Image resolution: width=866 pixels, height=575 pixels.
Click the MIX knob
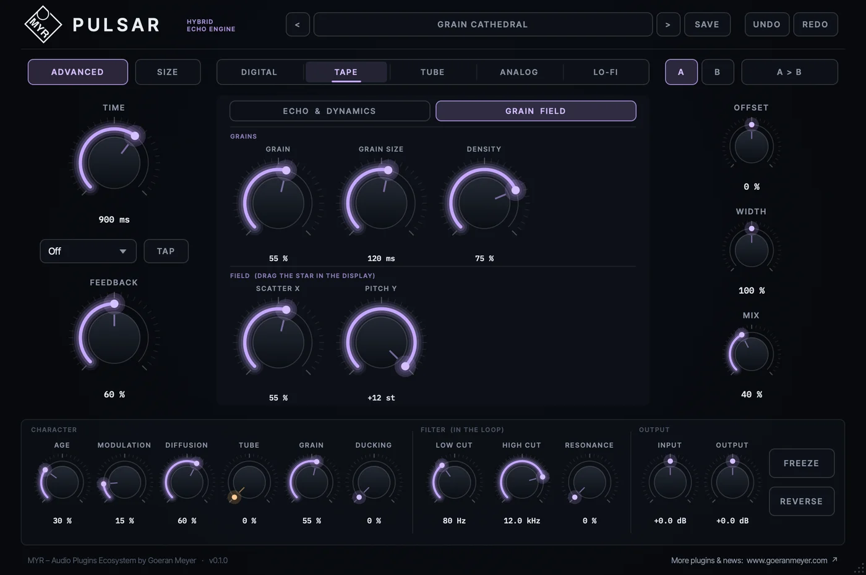[x=751, y=354]
